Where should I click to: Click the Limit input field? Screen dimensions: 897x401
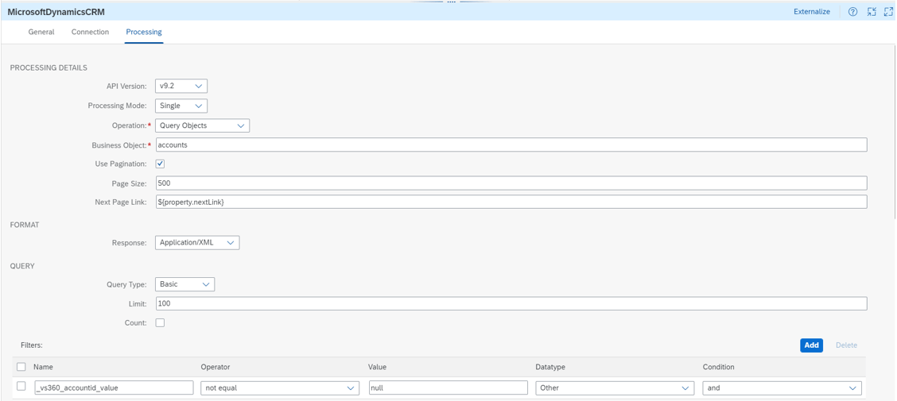[x=511, y=304]
